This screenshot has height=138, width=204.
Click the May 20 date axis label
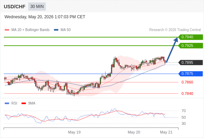click(134, 132)
